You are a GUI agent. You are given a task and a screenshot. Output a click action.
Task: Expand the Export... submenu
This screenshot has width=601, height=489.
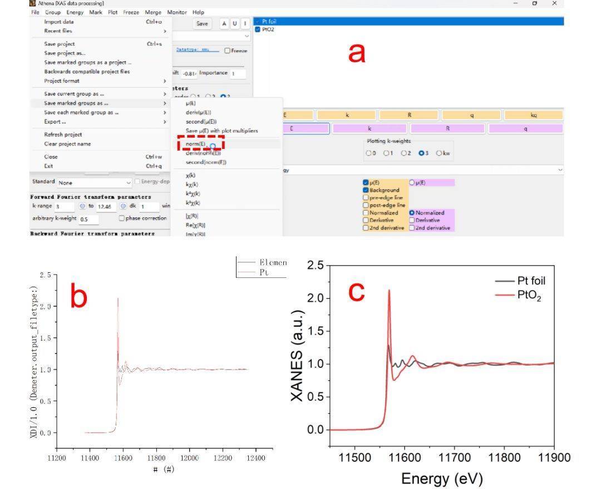pyautogui.click(x=99, y=122)
